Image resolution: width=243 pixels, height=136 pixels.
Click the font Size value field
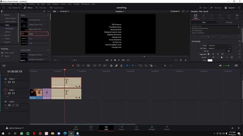[x=229, y=51]
